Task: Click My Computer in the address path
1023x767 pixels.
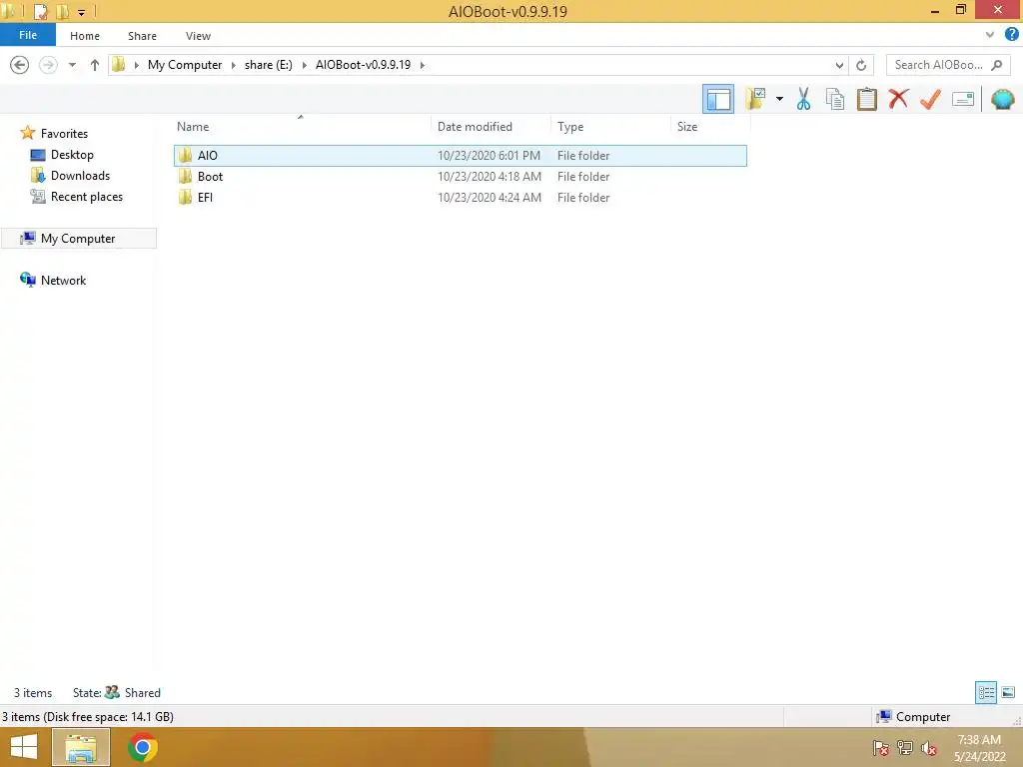Action: click(185, 65)
